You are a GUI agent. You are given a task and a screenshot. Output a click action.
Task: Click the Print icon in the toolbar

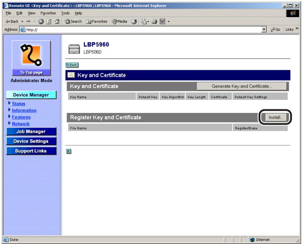tap(154, 22)
